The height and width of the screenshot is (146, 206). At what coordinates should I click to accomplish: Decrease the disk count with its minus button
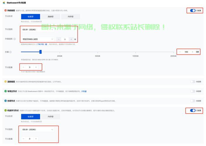[59, 39]
